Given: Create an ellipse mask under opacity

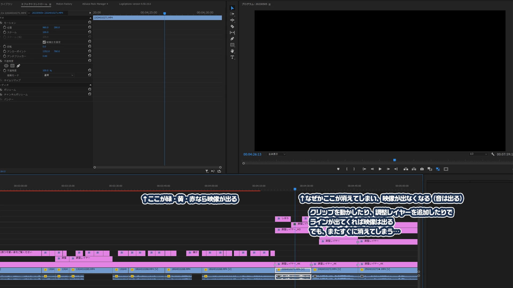Looking at the screenshot, I should 6,66.
